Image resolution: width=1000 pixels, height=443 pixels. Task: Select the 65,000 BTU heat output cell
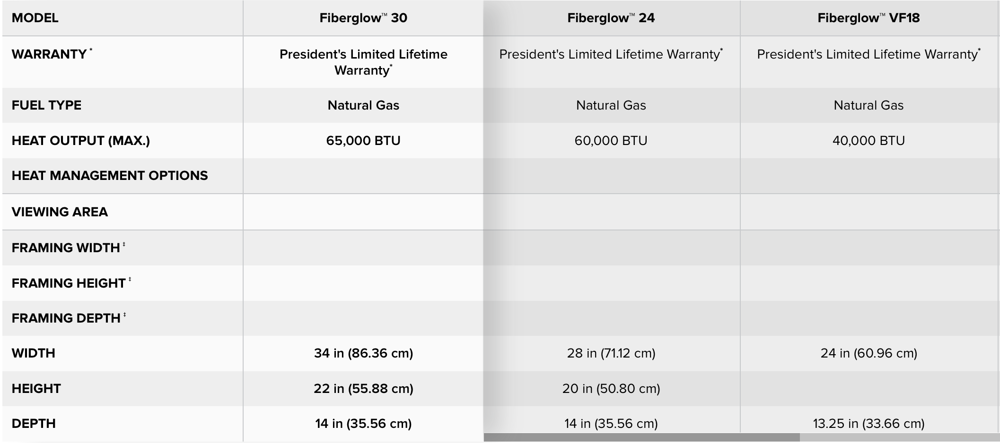click(363, 141)
